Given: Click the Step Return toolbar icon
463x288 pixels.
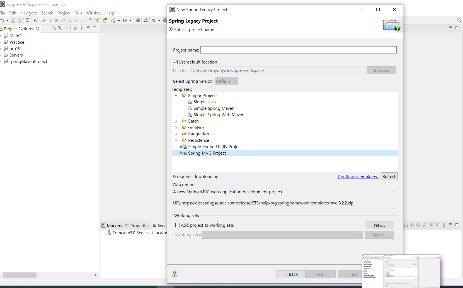Looking at the screenshot, I should [83, 20].
